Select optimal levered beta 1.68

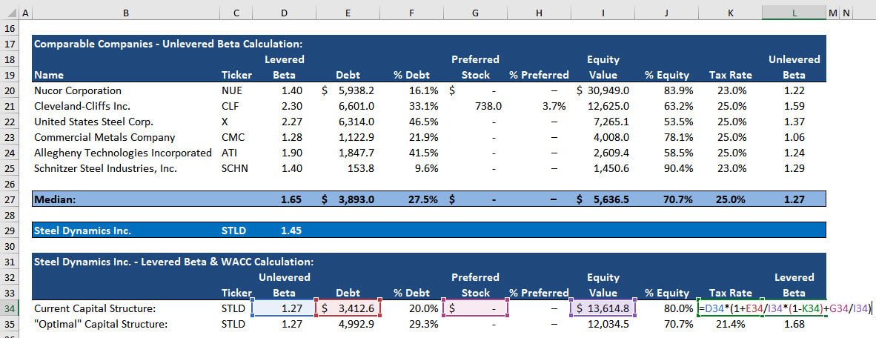(x=794, y=323)
